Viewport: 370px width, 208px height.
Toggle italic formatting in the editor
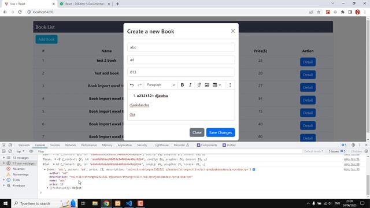point(190,85)
